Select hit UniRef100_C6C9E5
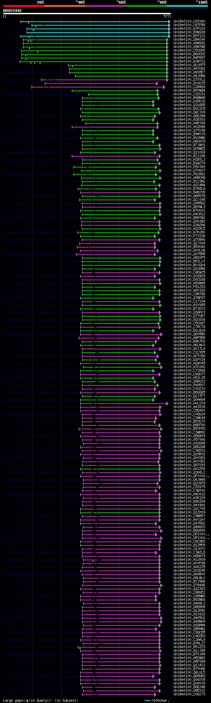 tap(189, 542)
